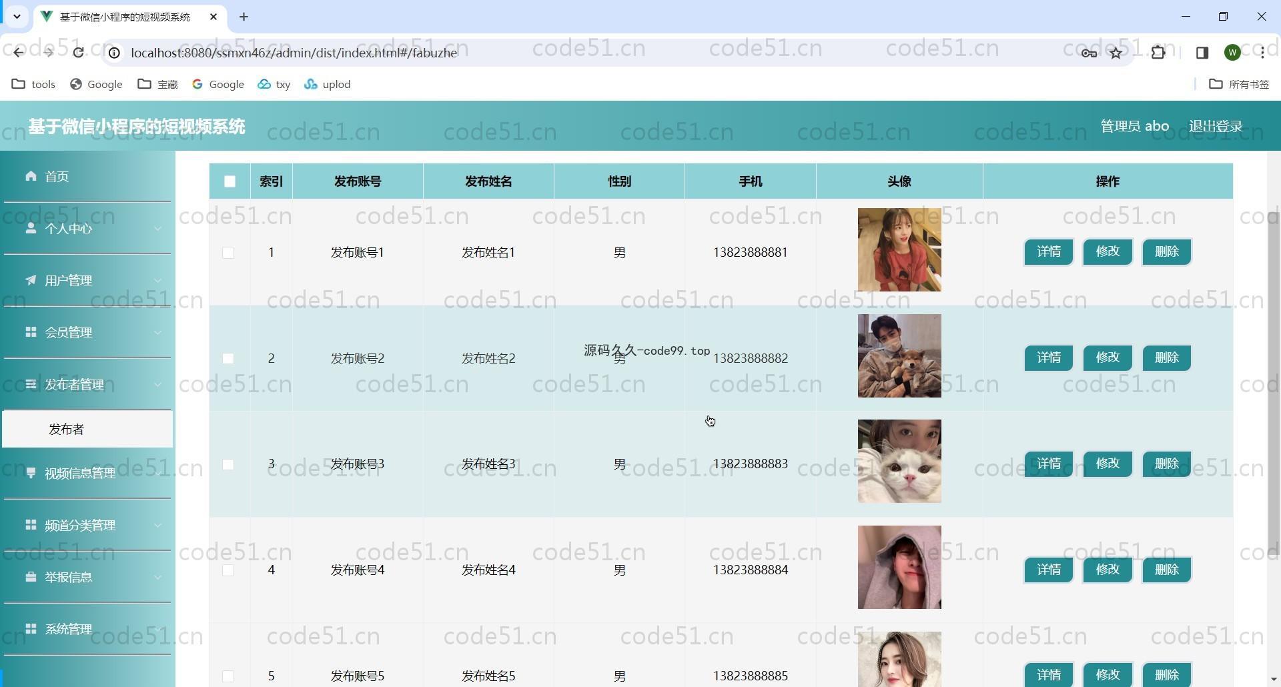Click 修改 for 发布账号2
The width and height of the screenshot is (1281, 687).
coord(1108,358)
